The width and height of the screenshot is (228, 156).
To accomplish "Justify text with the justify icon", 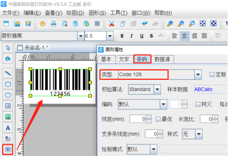I will click(204, 36).
